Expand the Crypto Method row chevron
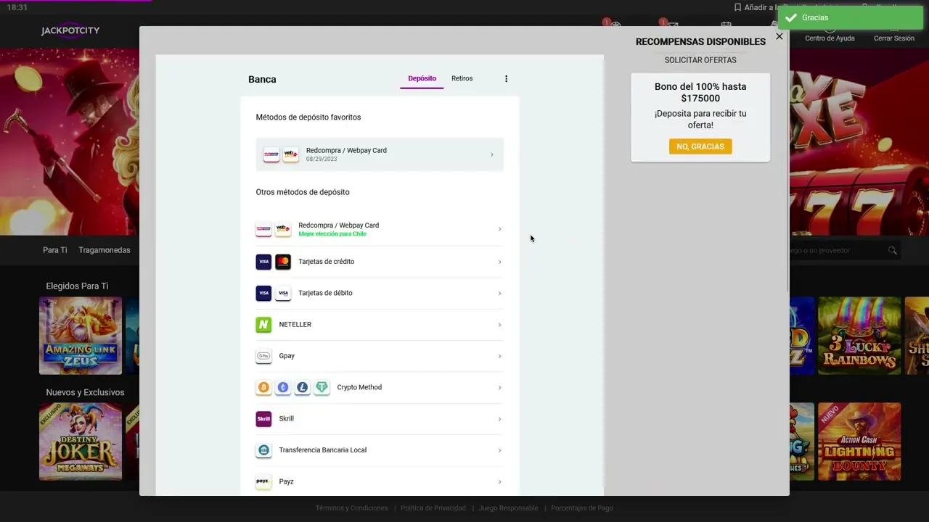Screen dimensions: 929x522 point(499,387)
